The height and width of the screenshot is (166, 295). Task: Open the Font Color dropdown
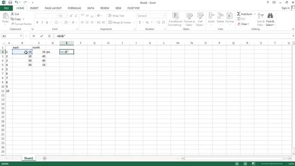[x=77, y=23]
